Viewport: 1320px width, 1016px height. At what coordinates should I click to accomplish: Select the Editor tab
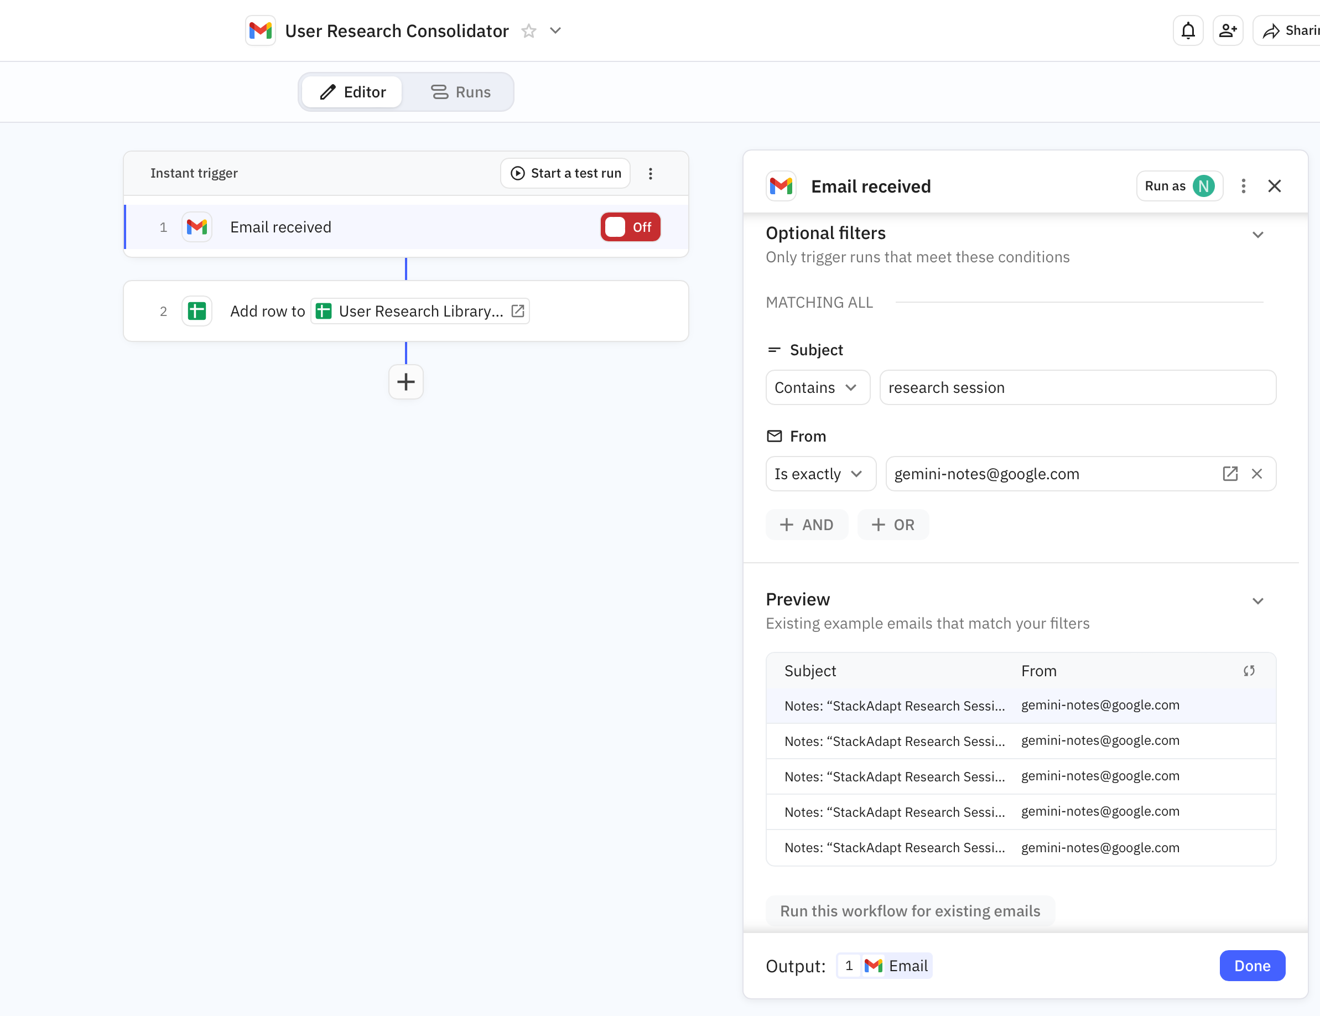(x=352, y=92)
